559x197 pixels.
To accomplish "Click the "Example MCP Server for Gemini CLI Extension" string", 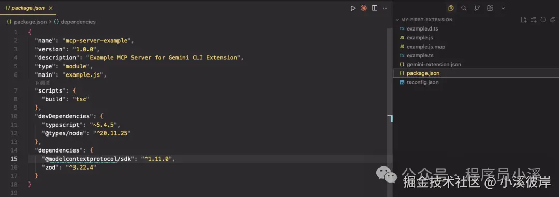I will click(x=164, y=58).
